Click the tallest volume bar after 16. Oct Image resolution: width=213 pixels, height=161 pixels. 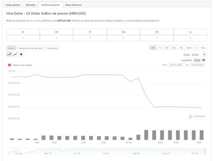tap(146, 135)
